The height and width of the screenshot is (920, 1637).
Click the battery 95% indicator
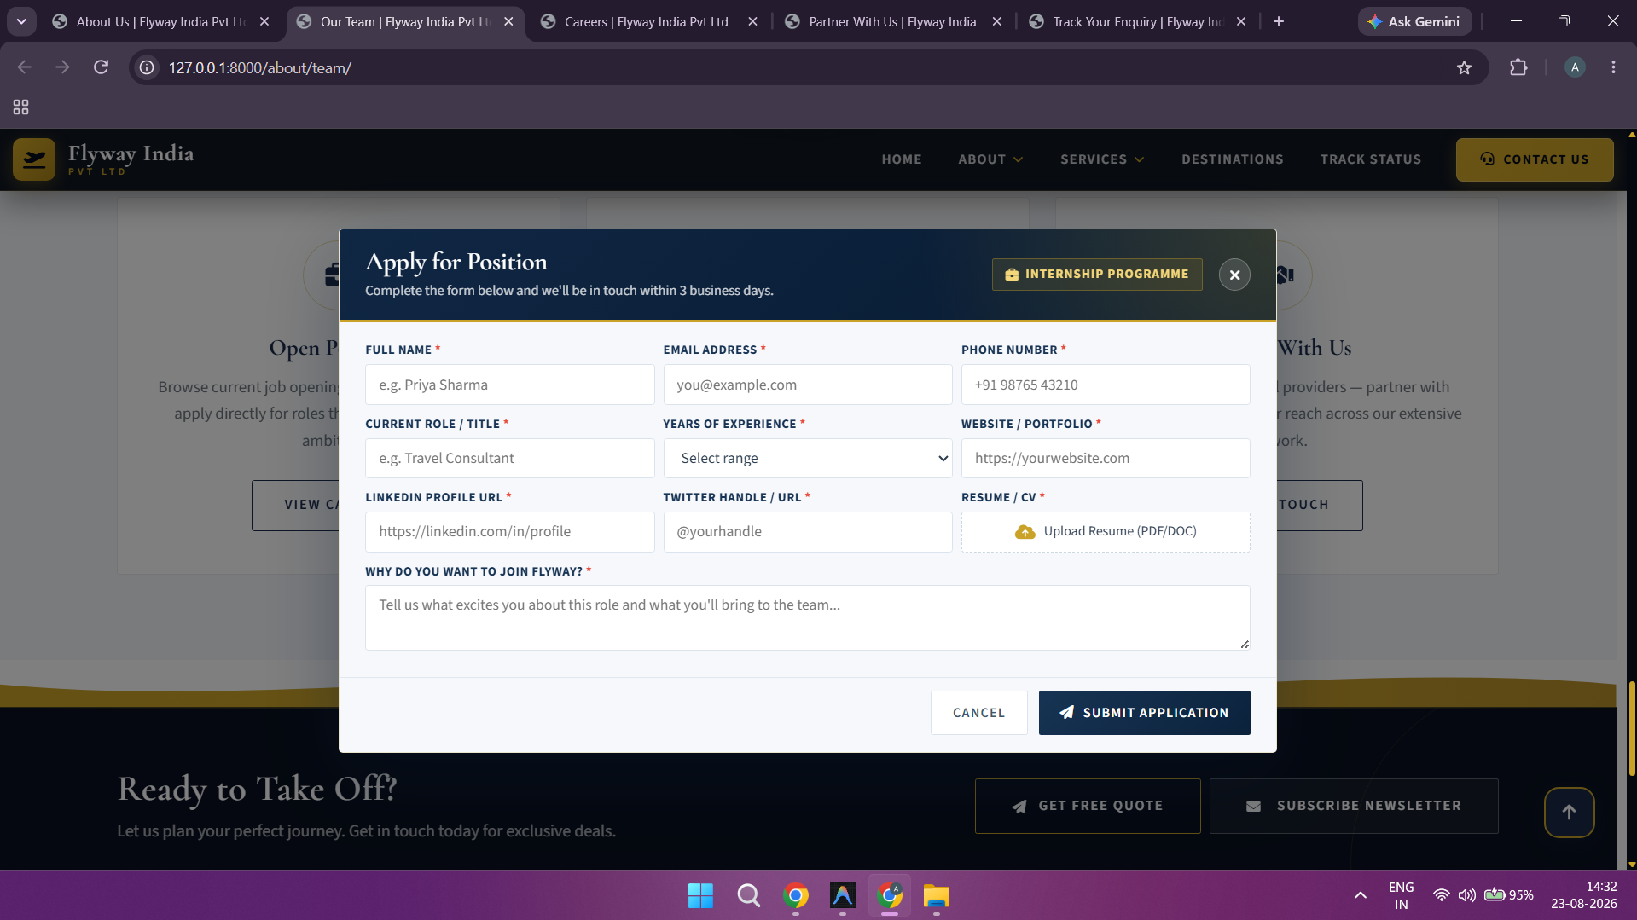[x=1508, y=895]
